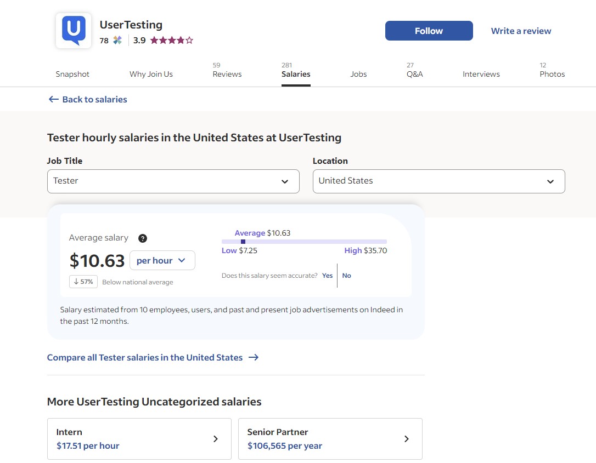Viewport: 596px width, 463px height.
Task: Click the High $35.70 label
Action: tap(366, 250)
